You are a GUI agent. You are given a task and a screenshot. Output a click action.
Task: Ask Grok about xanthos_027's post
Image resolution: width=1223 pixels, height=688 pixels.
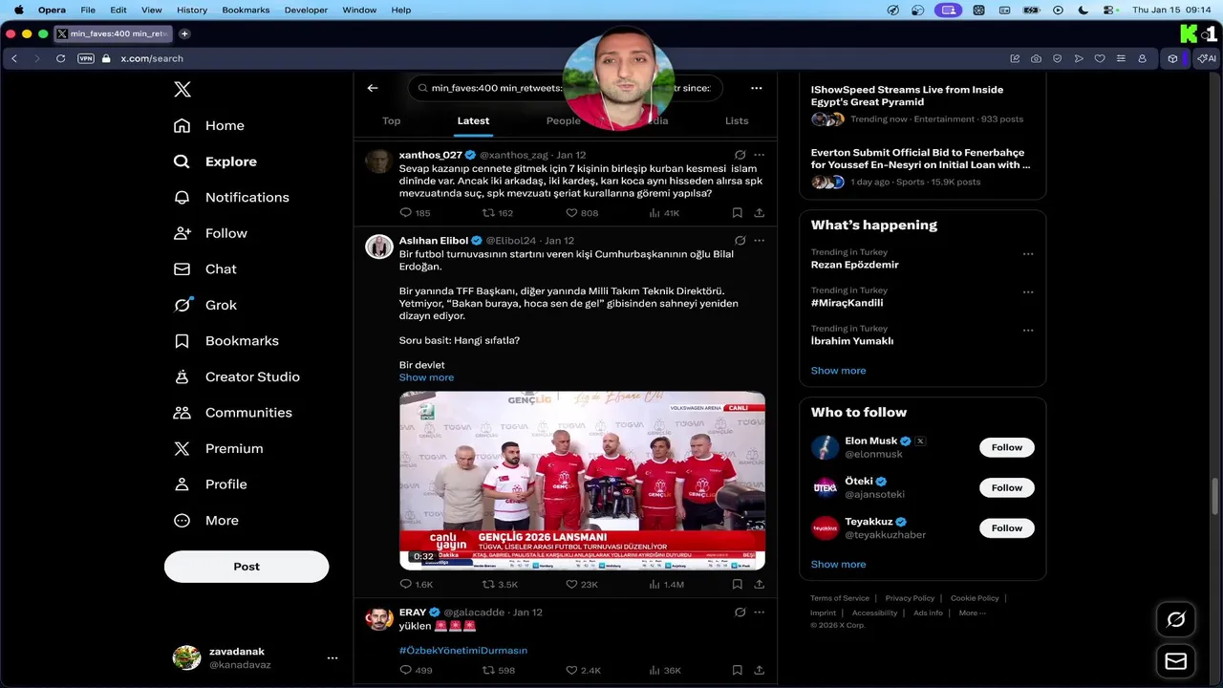[740, 155]
